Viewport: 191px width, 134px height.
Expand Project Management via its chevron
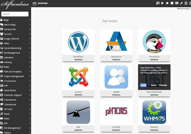click(x=30, y=76)
